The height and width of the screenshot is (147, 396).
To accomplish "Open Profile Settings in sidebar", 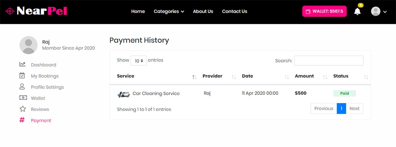I will pyautogui.click(x=47, y=87).
